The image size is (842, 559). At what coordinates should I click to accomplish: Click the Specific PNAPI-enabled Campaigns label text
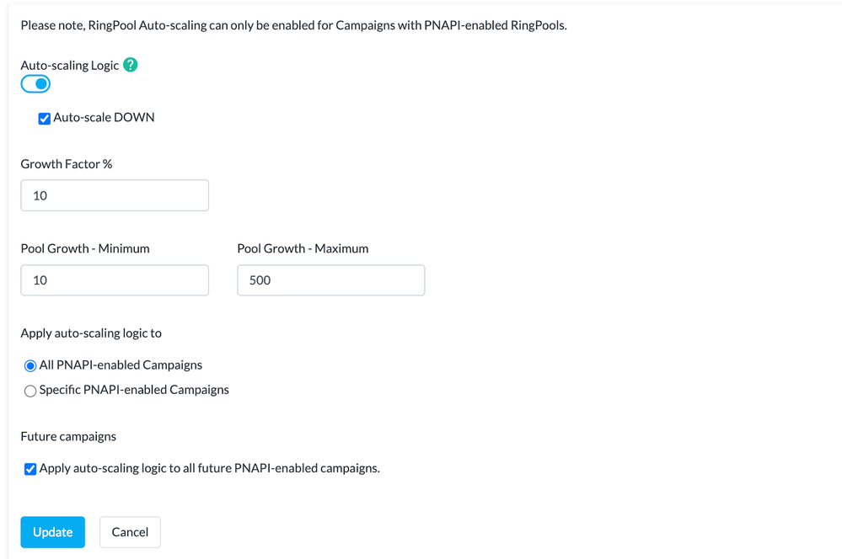coord(134,390)
